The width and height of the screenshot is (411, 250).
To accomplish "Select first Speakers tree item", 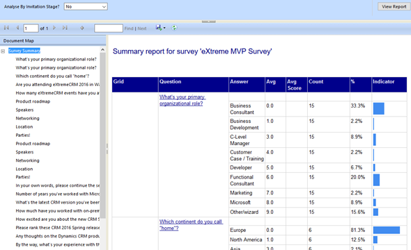I will (x=24, y=110).
